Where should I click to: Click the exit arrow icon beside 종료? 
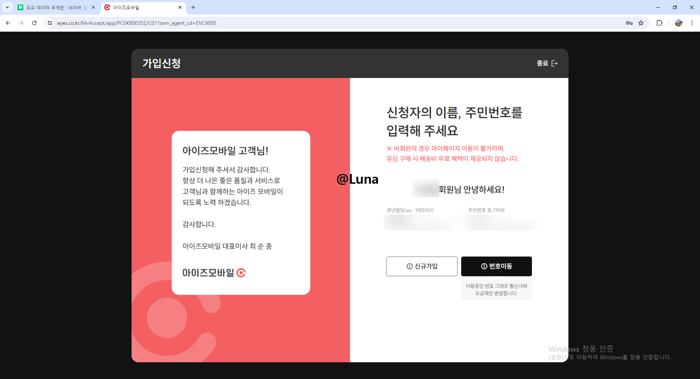(x=554, y=63)
